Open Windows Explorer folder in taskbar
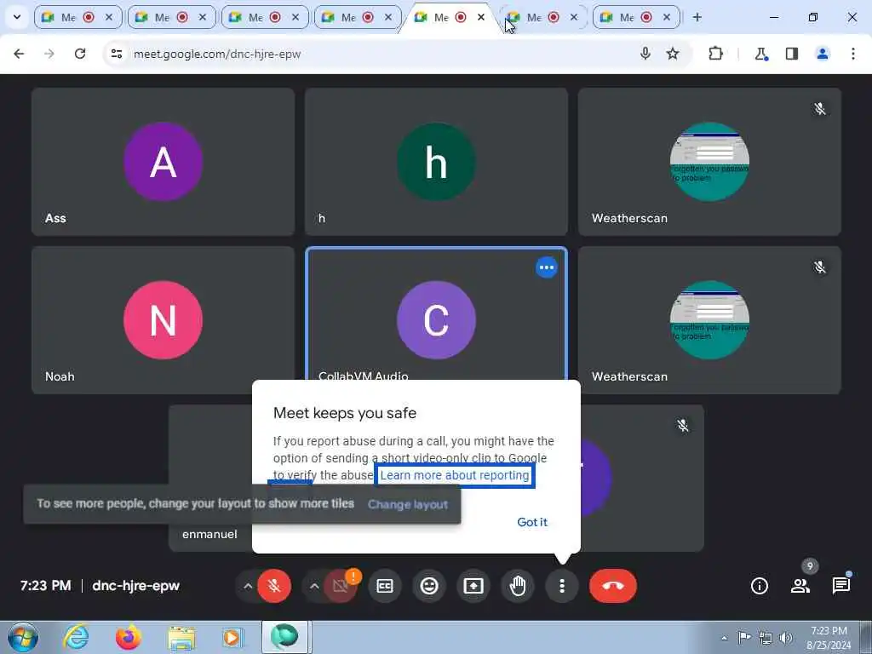 181,638
